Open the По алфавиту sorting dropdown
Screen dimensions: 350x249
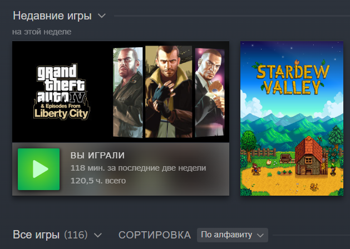[x=233, y=235]
